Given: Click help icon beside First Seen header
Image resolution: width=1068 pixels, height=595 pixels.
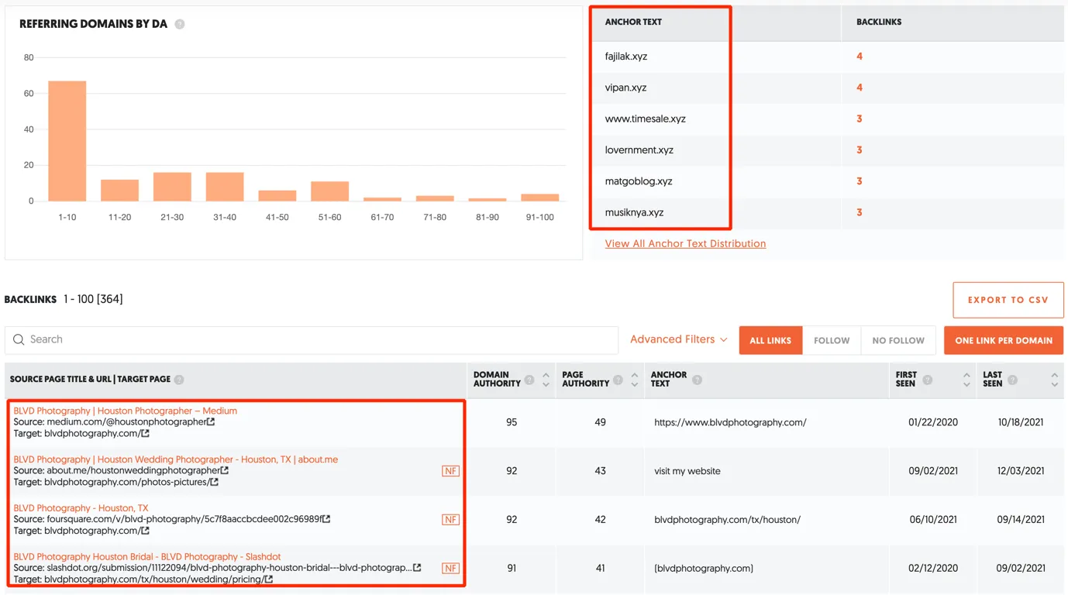Looking at the screenshot, I should click(x=927, y=380).
